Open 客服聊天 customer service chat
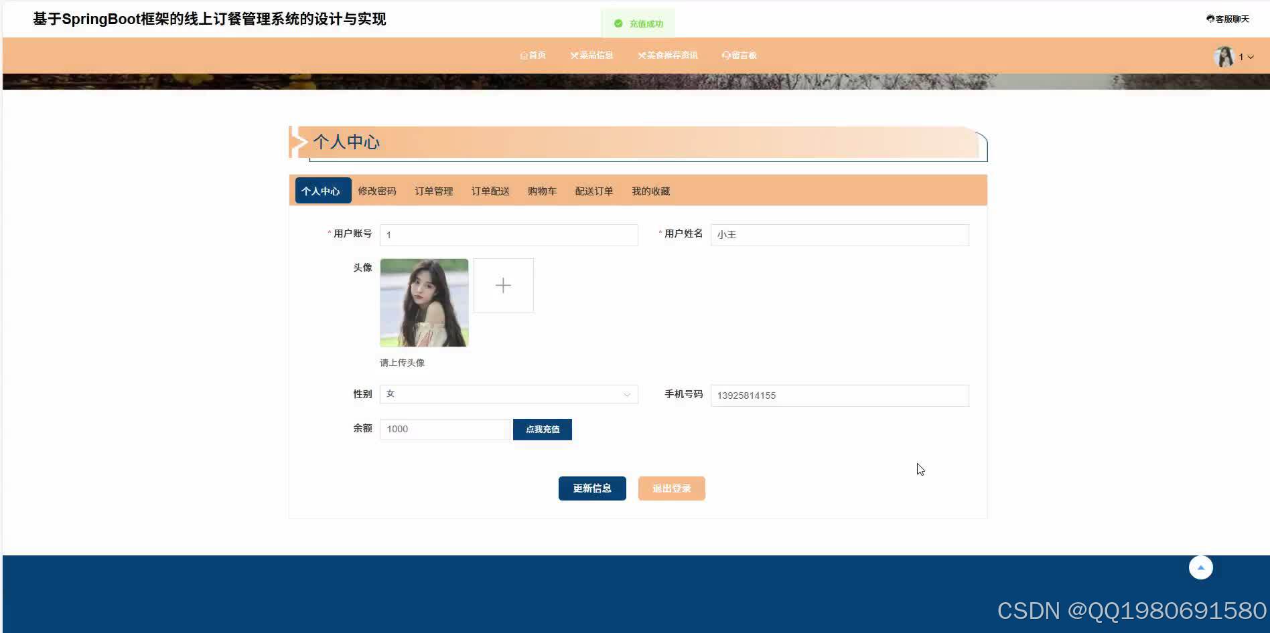 [x=1228, y=19]
